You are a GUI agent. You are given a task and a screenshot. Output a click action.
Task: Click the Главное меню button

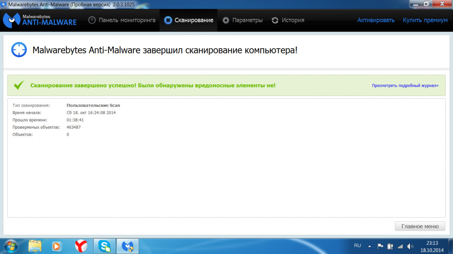point(420,226)
